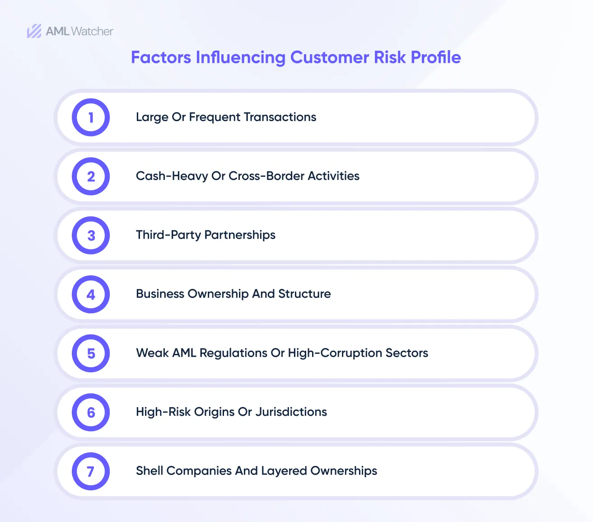
Task: Click Weak AML Regulations Or High-Corruption Sectors
Action: [x=282, y=353]
